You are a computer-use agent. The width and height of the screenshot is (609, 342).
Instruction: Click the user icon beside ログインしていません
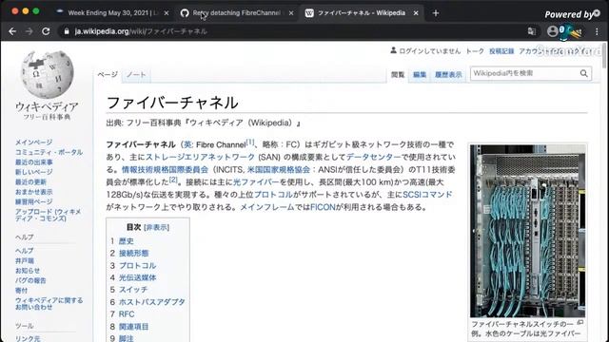pyautogui.click(x=393, y=50)
